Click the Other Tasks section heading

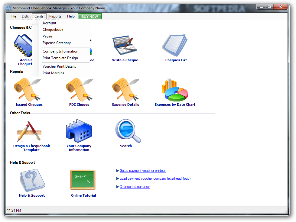[x=20, y=113]
